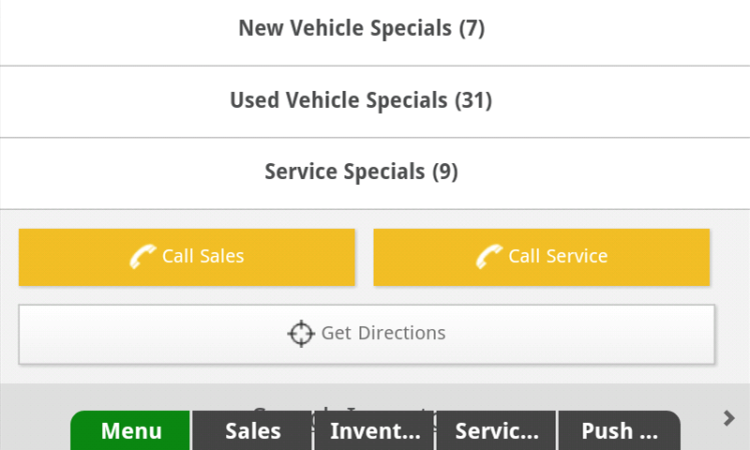
Task: Select the Inventory tab at bottom
Action: click(375, 431)
